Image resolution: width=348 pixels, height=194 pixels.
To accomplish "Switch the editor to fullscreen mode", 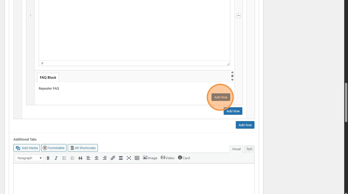I will click(x=129, y=158).
